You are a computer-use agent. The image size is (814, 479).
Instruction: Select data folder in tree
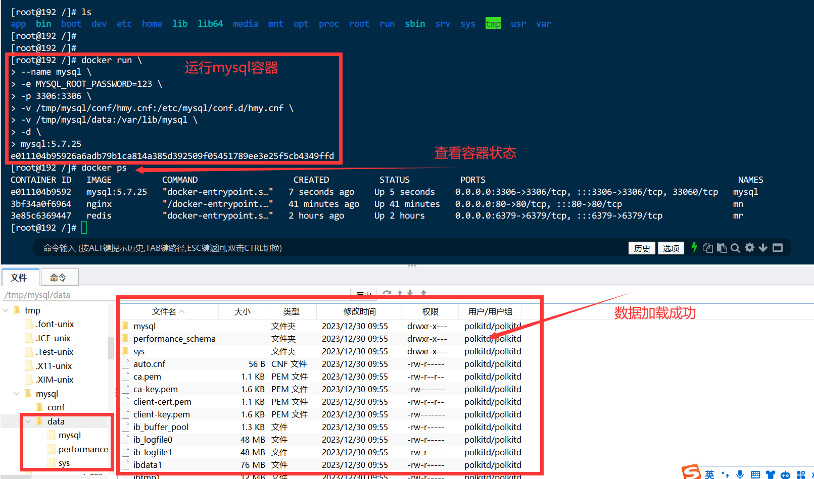(56, 421)
